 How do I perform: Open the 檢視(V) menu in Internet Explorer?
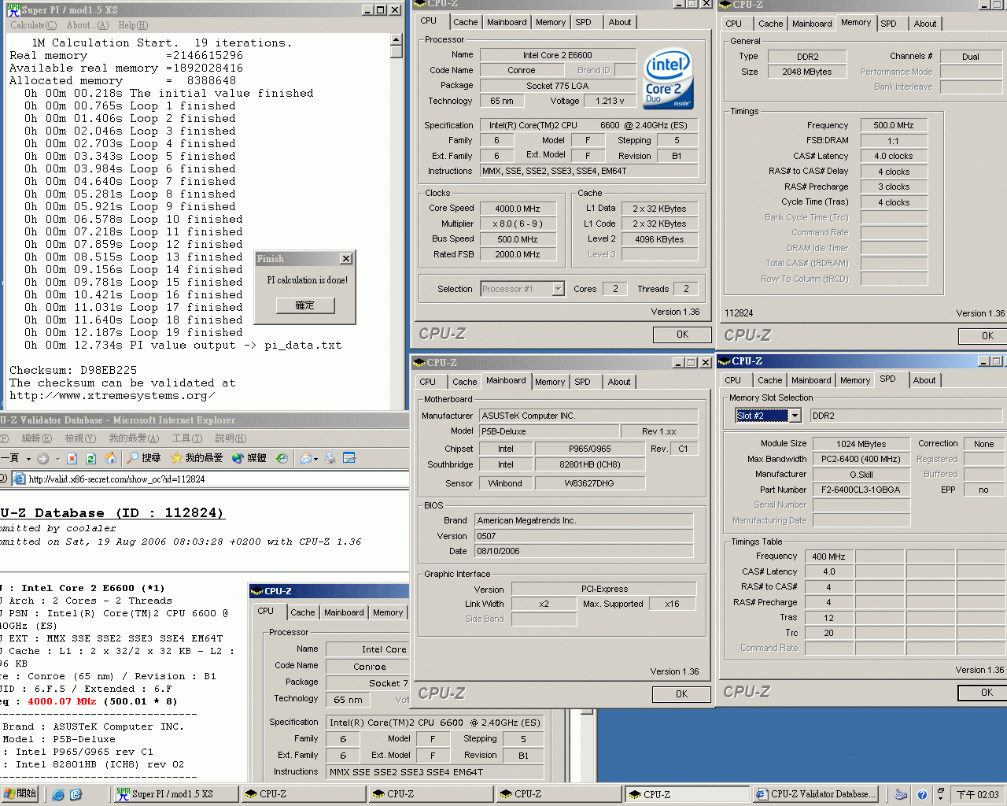[80, 438]
